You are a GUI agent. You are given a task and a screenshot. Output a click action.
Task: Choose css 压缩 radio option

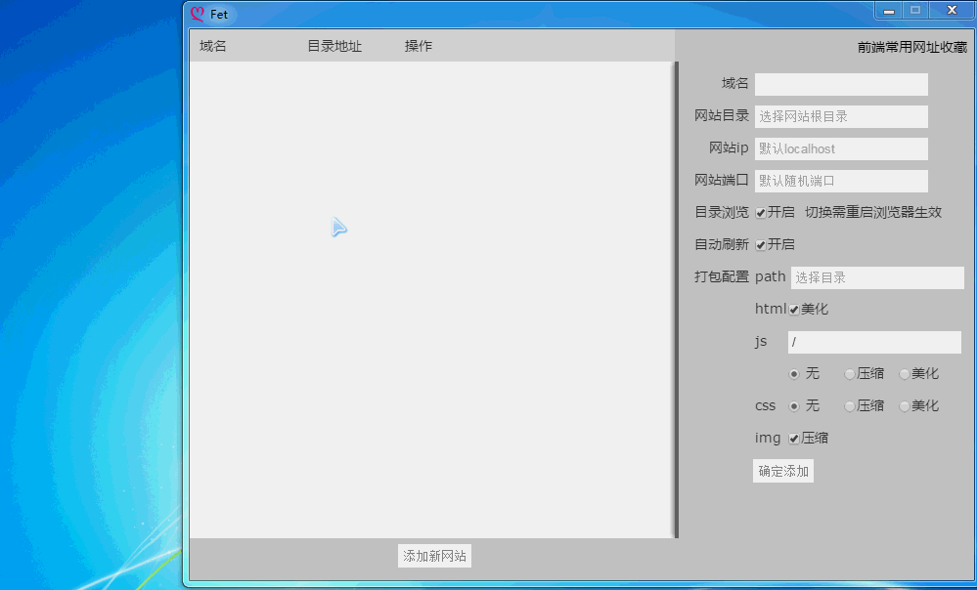(850, 406)
